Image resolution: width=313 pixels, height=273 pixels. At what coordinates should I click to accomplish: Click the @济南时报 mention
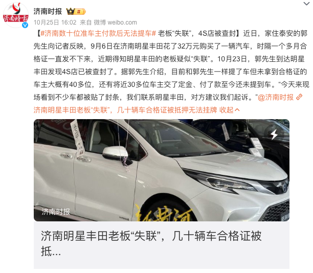point(276,97)
